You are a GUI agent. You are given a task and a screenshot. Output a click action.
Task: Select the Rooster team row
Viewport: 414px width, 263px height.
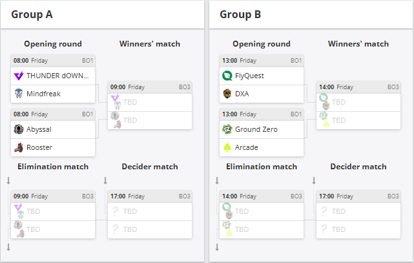coord(53,147)
